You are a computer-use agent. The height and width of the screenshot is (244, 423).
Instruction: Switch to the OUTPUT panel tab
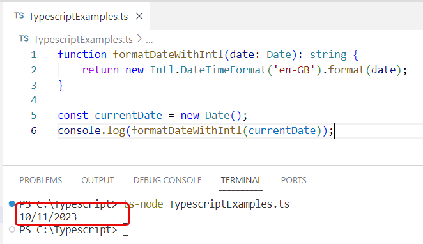coord(98,180)
